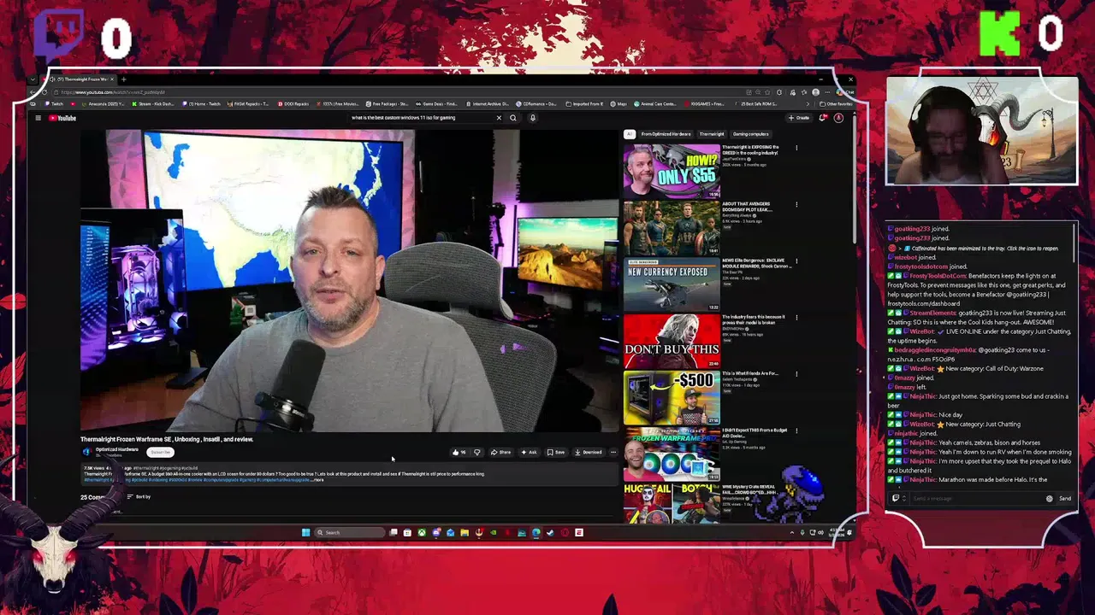1095x615 pixels.
Task: Open options menu for 'New Currency Exposed' video
Action: pyautogui.click(x=796, y=261)
